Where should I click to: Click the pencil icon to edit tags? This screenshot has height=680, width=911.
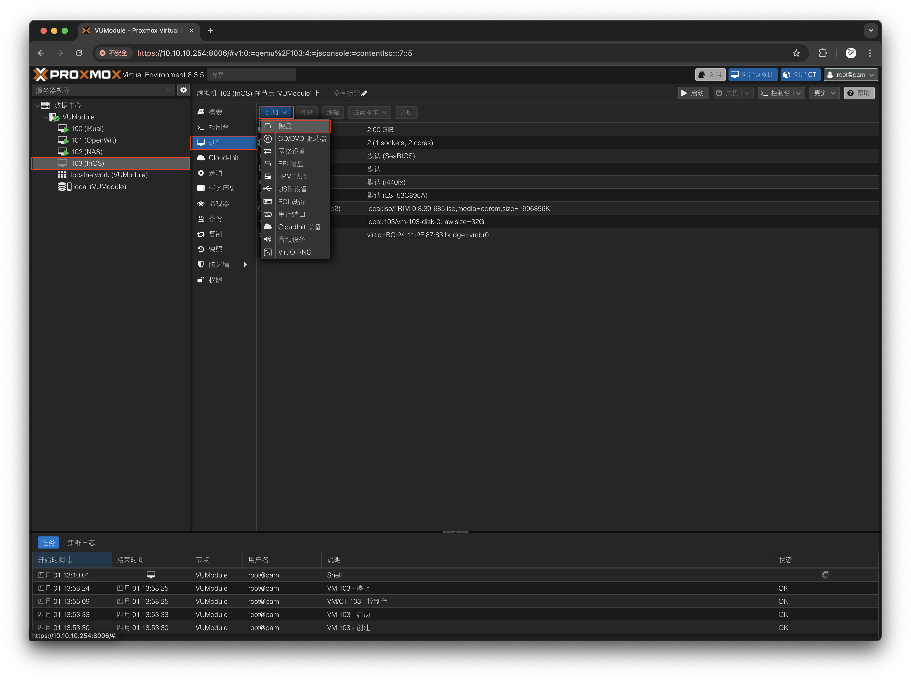tap(364, 93)
